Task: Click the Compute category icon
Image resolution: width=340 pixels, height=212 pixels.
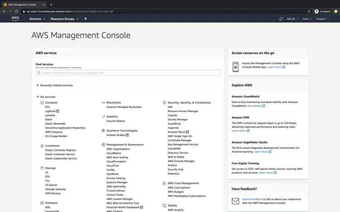Action: click(42, 103)
